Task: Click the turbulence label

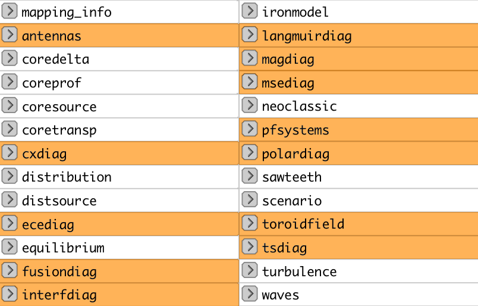Action: 300,271
